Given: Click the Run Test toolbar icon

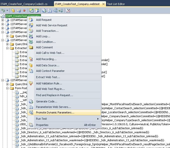Looking at the screenshot, I should 3,11.
